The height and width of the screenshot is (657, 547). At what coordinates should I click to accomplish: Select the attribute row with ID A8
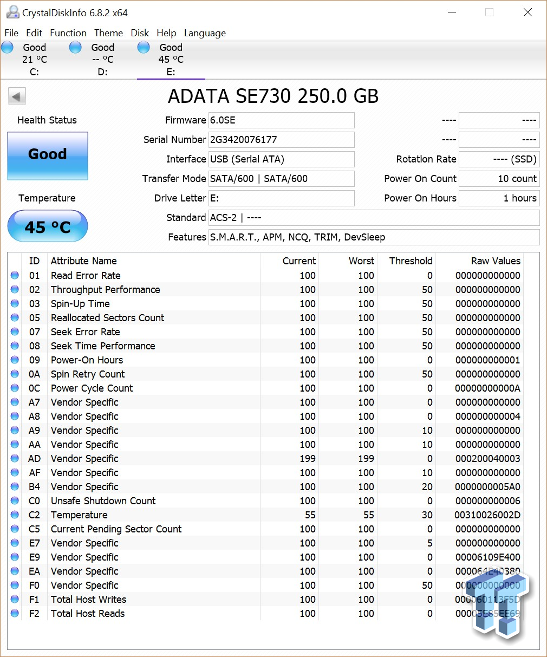(265, 417)
